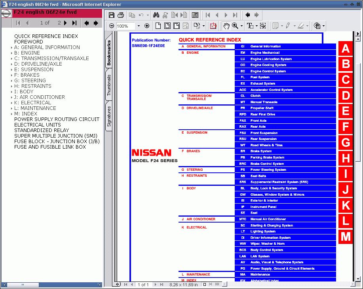
Task: Switch to Continuous layout in status bar
Action: click(211, 284)
